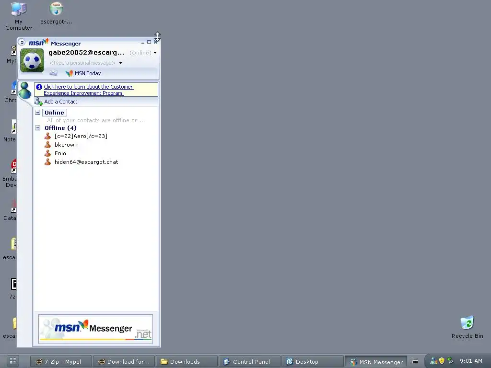The width and height of the screenshot is (491, 368).
Task: Click the offline icon next to hiden64@escargot.chat
Action: pyautogui.click(x=47, y=162)
